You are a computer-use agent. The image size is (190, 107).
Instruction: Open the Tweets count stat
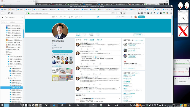pyautogui.click(x=78, y=35)
